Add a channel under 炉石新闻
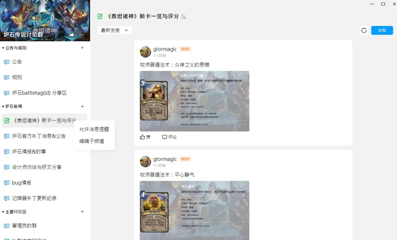 (x=82, y=107)
